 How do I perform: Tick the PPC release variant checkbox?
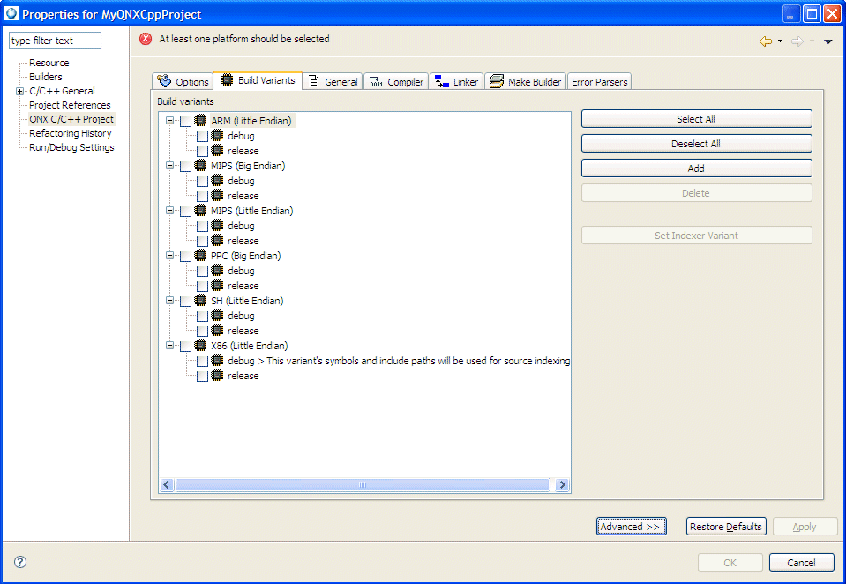coord(202,286)
